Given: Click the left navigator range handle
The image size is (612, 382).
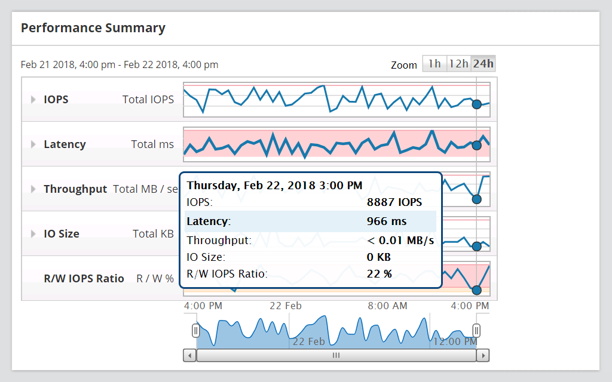Looking at the screenshot, I should (195, 330).
